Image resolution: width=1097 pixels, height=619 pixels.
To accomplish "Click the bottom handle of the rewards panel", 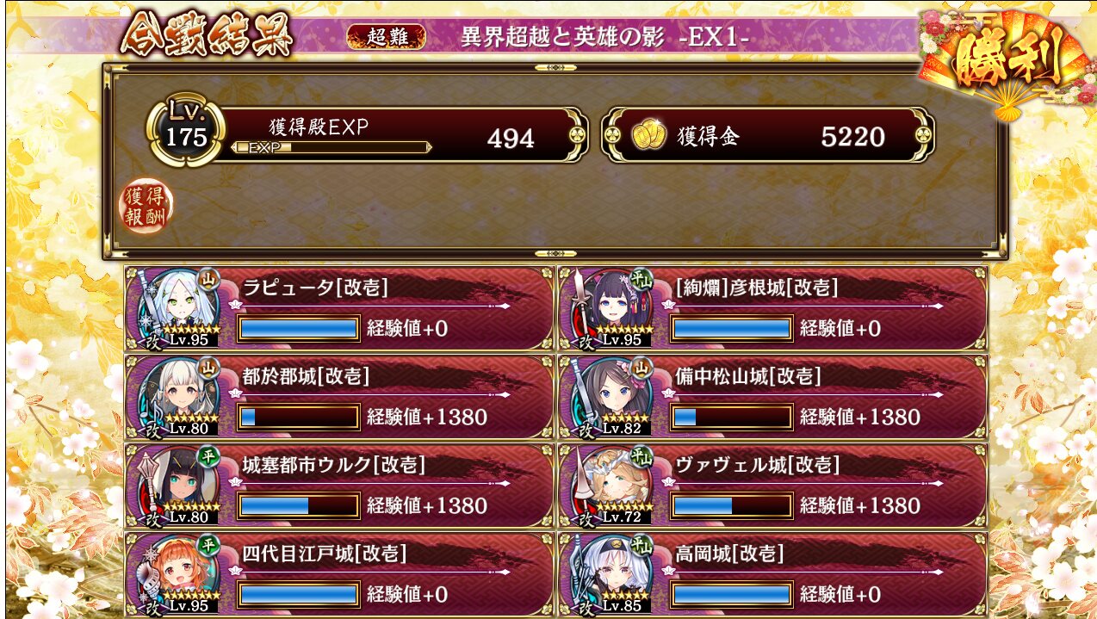I will pos(555,254).
